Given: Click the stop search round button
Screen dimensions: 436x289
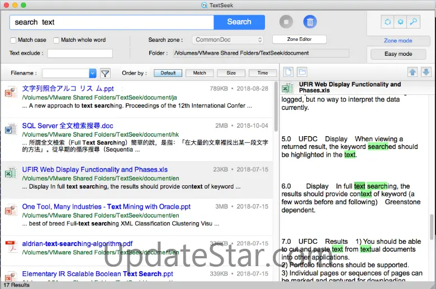Looking at the screenshot, I should [x=286, y=22].
